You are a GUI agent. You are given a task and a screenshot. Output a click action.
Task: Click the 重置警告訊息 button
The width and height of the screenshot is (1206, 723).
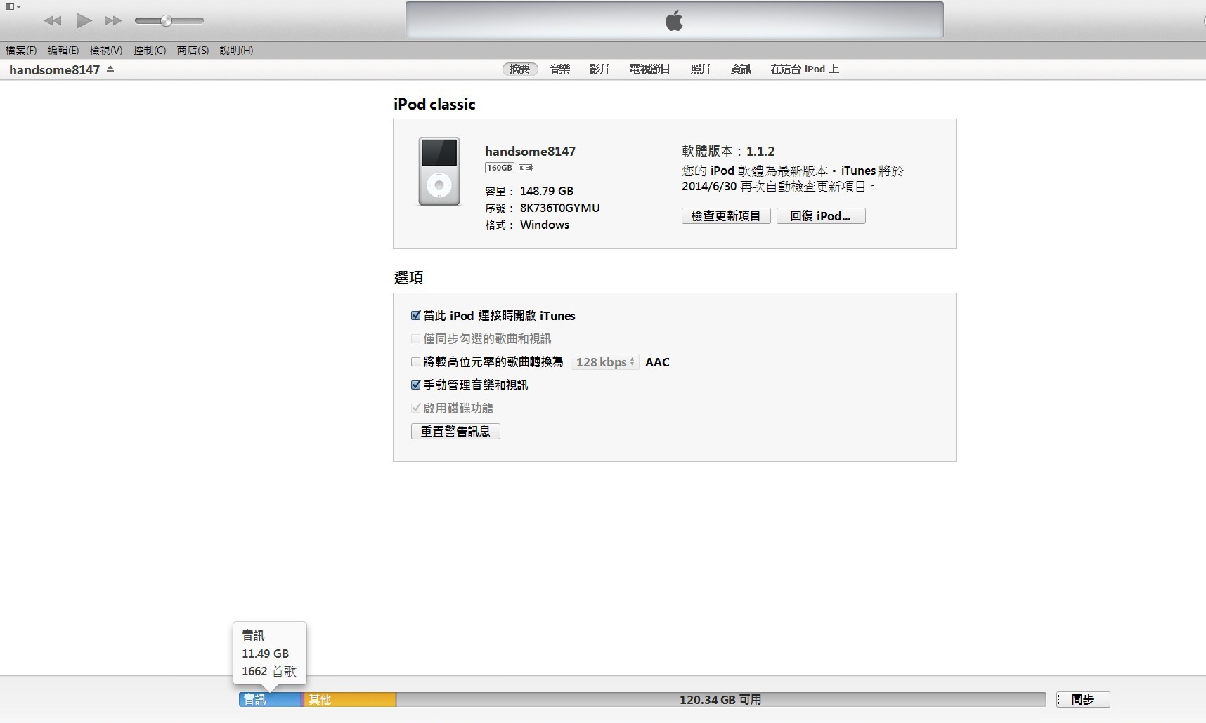click(x=455, y=432)
